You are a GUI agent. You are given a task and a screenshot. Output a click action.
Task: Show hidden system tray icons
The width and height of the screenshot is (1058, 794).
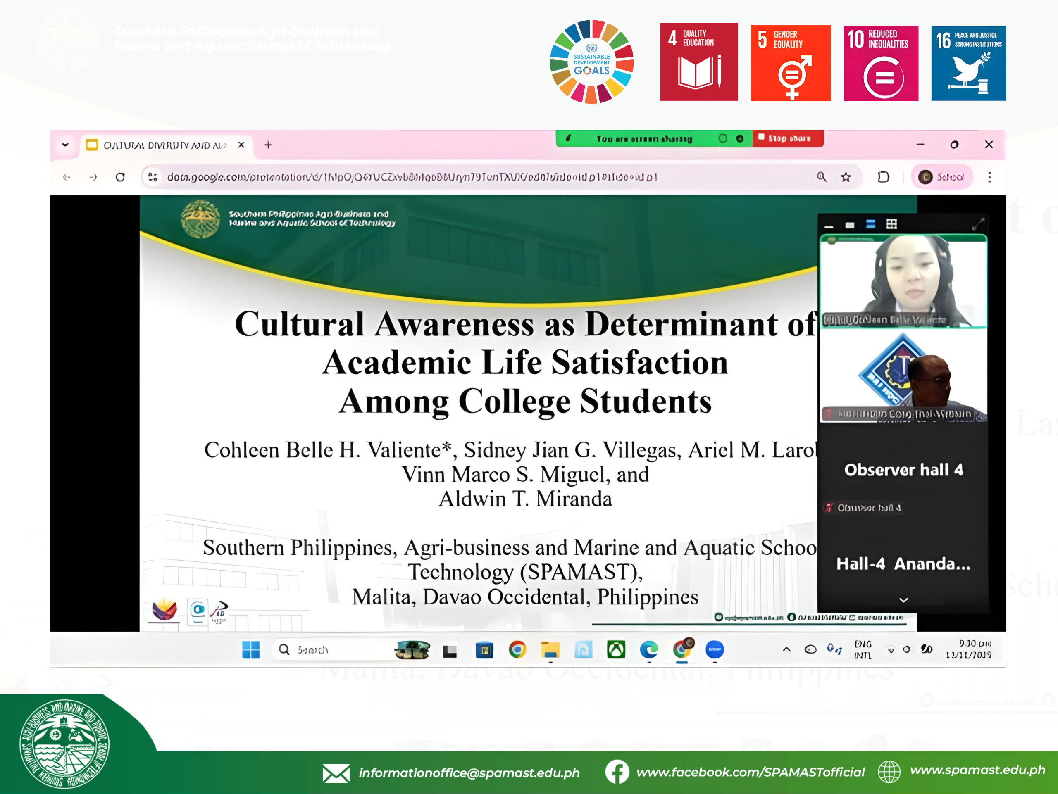pos(786,650)
